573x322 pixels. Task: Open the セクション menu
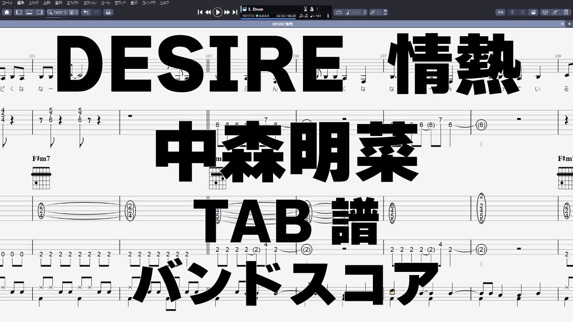coord(91,3)
